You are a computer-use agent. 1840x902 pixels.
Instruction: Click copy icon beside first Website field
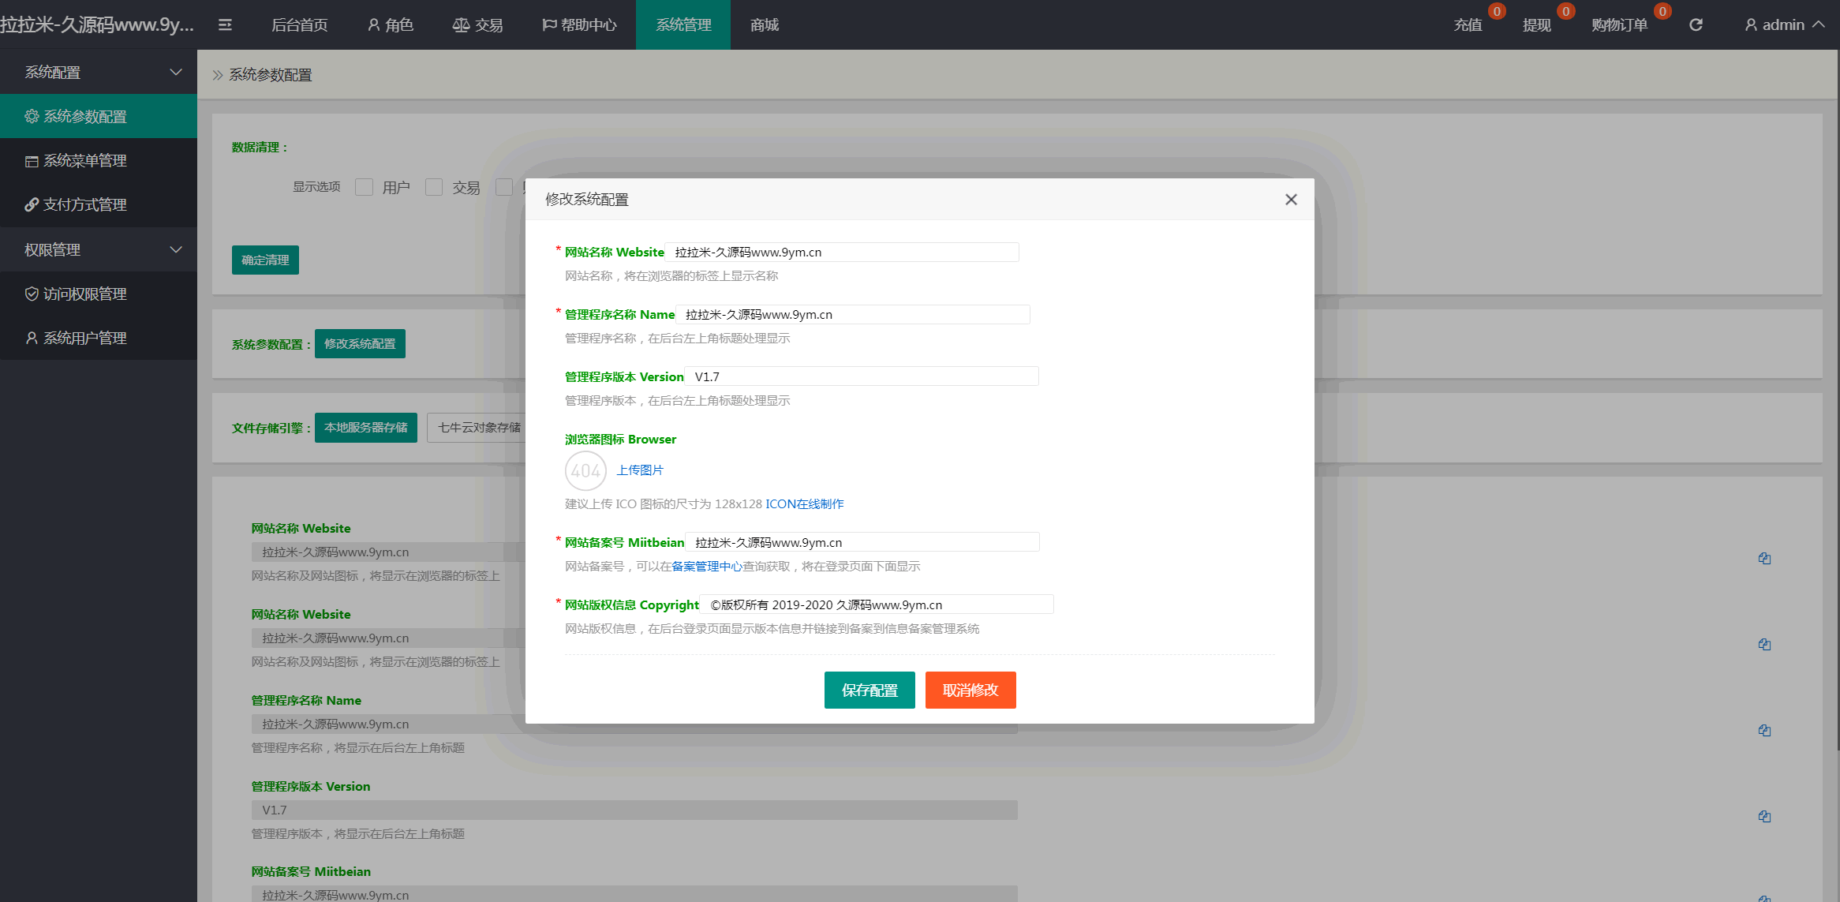tap(1764, 559)
